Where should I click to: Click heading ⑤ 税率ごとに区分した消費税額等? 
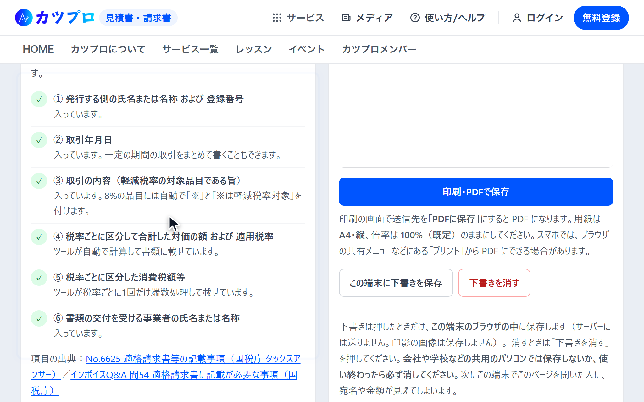[x=119, y=277]
